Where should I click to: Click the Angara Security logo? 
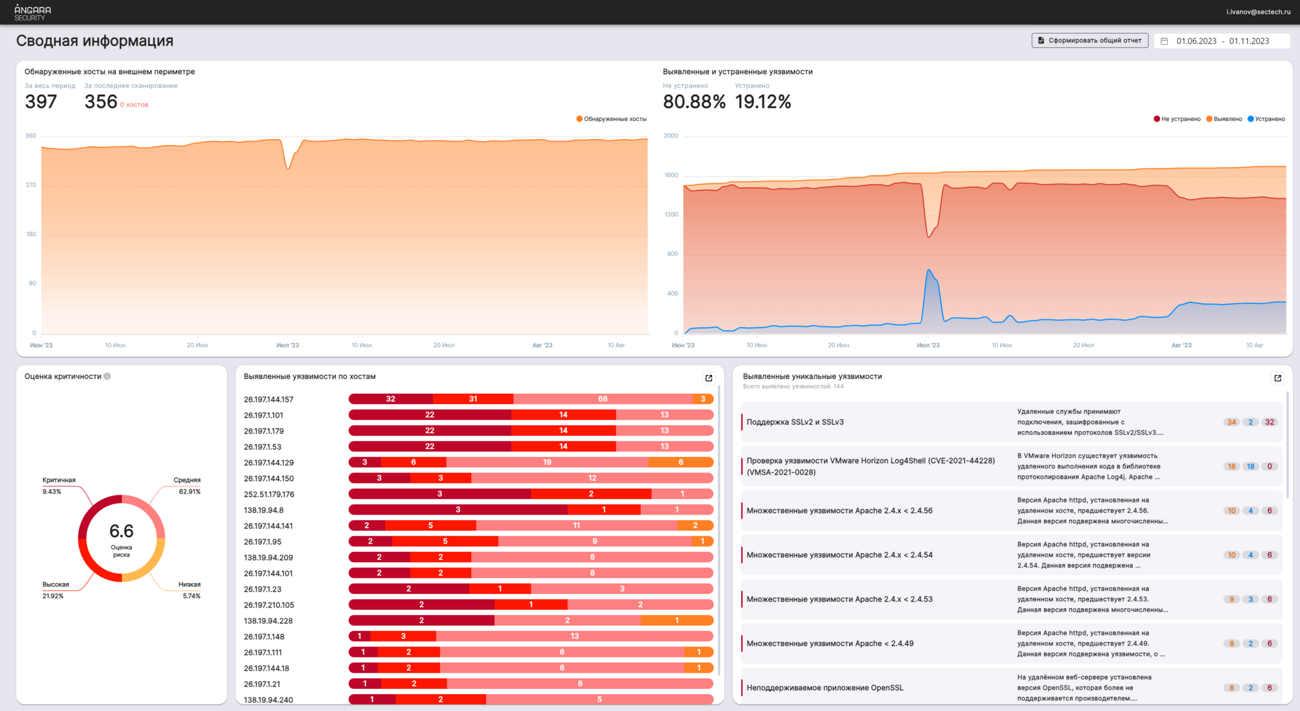[32, 12]
